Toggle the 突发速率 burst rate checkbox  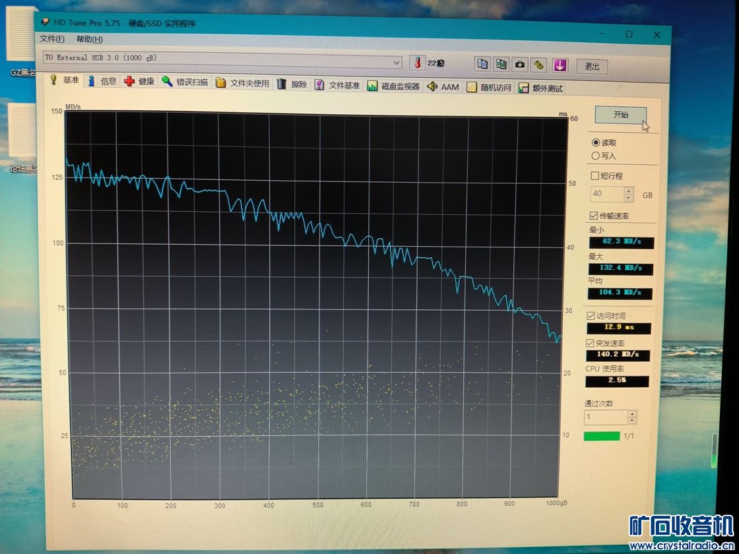tap(590, 343)
